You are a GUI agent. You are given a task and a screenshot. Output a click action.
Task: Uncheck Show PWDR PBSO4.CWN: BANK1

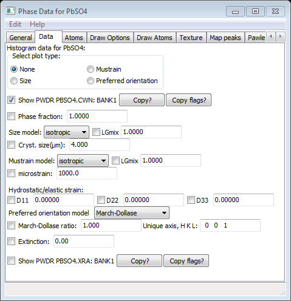point(12,100)
